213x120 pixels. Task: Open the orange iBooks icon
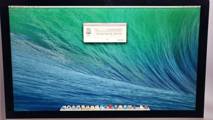click(120, 107)
